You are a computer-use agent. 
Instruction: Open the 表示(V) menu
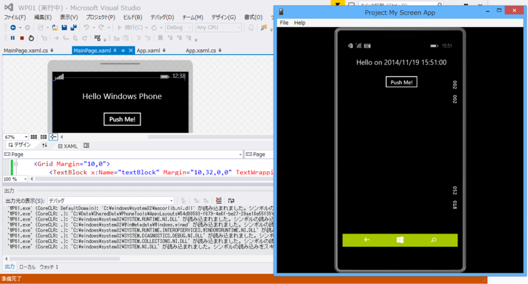coord(69,17)
